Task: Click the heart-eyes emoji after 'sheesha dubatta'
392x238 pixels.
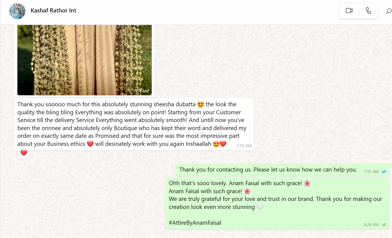Action: (201, 105)
